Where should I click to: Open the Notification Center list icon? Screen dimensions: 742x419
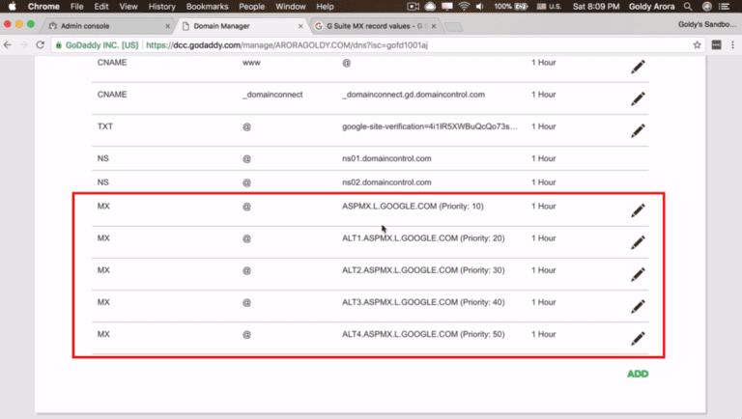coord(724,7)
